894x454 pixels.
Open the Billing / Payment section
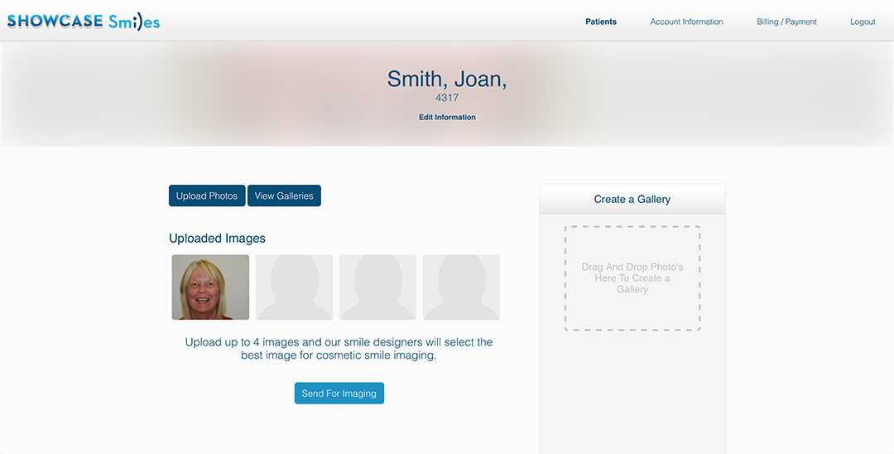point(786,22)
